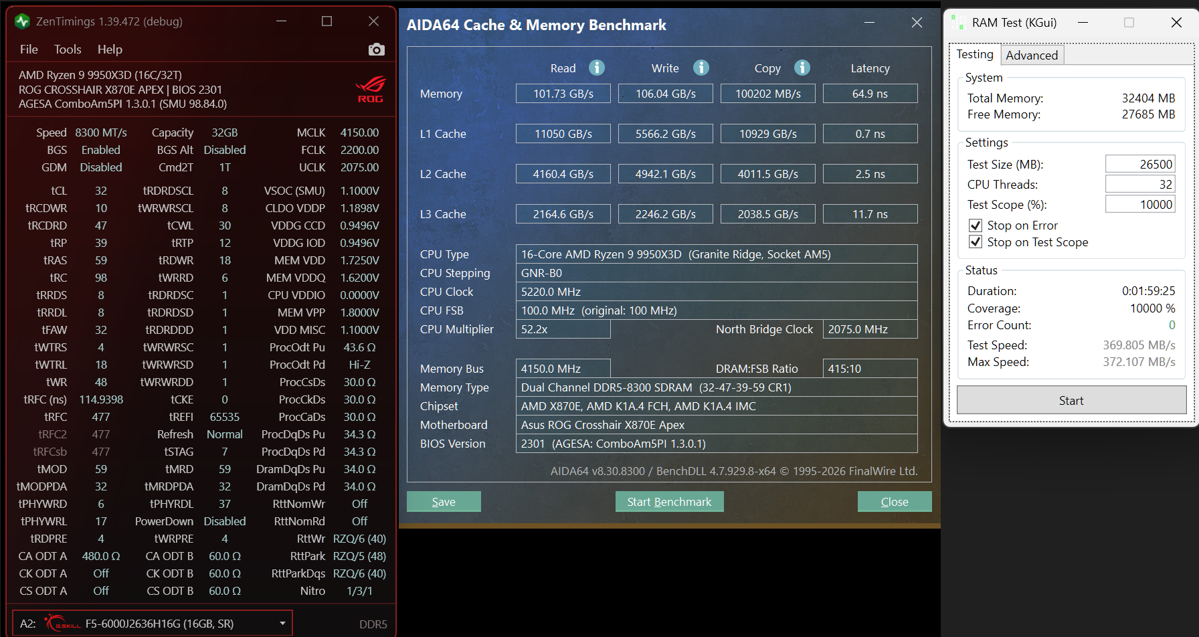Click the CPU Multiplier value 52.2x
1199x637 pixels.
563,329
